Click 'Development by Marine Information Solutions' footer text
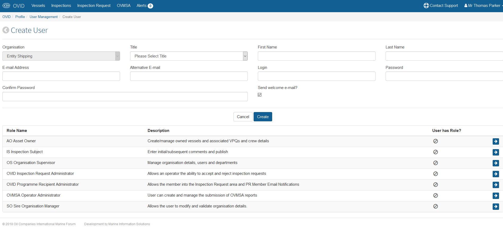Viewport: 503px width, 231px height. point(117,224)
